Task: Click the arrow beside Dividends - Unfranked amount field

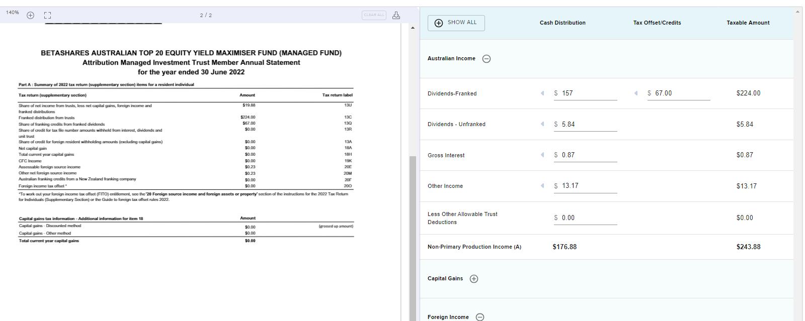Action: click(x=542, y=124)
